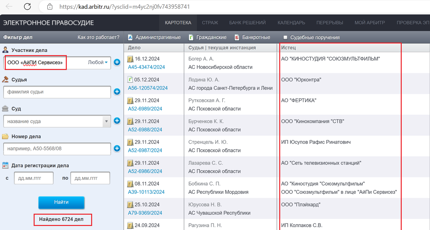Add another court with plus icon
This screenshot has height=230, width=430.
[117, 121]
